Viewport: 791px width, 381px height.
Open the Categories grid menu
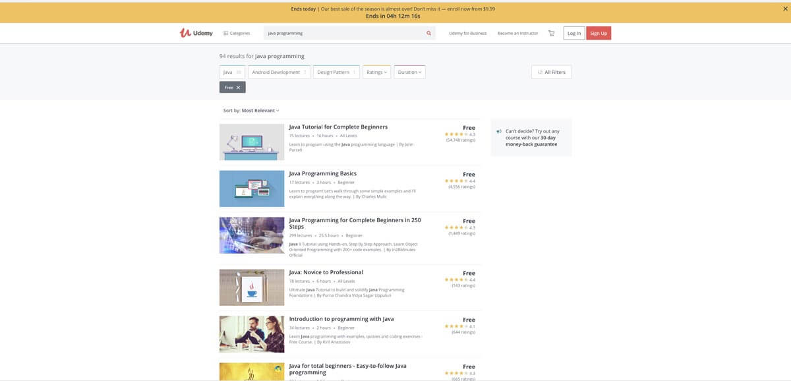click(237, 33)
